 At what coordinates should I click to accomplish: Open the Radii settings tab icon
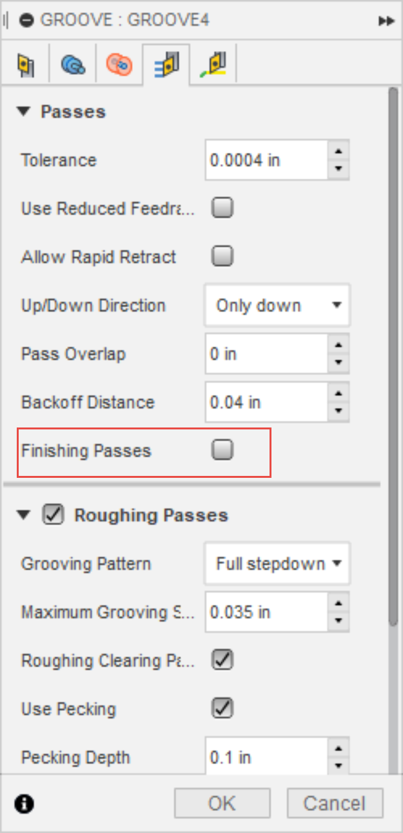pyautogui.click(x=119, y=63)
